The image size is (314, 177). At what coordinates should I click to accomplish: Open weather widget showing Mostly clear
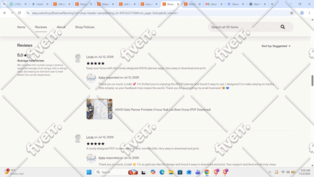(14, 172)
